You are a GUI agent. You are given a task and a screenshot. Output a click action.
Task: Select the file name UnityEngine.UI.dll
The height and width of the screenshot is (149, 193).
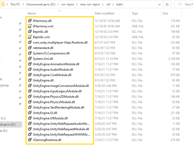[45, 113]
